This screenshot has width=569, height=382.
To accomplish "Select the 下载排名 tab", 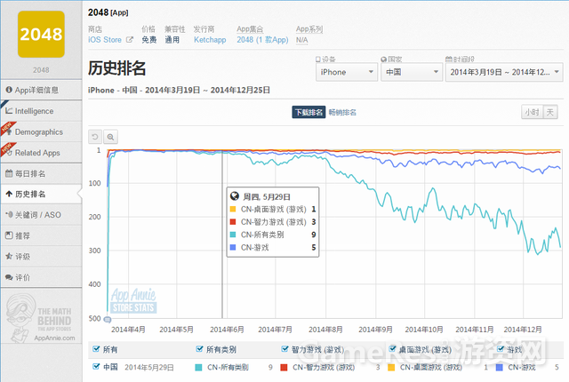I will click(x=309, y=112).
